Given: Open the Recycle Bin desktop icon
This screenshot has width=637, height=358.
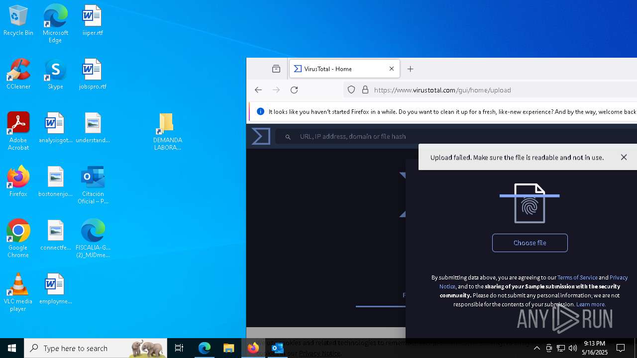Looking at the screenshot, I should (x=18, y=21).
